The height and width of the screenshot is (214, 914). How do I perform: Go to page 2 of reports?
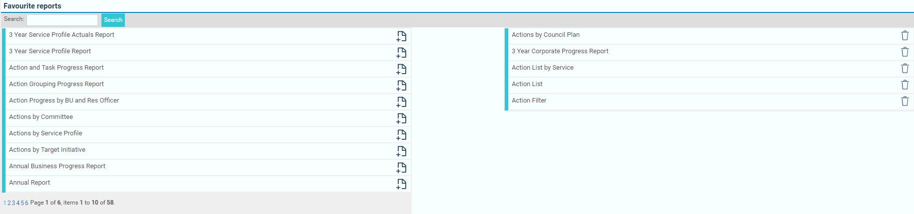tap(9, 203)
